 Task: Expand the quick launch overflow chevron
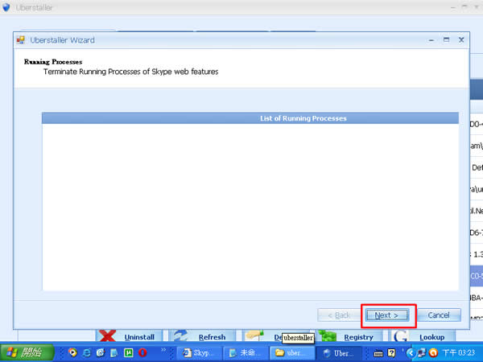(163, 350)
